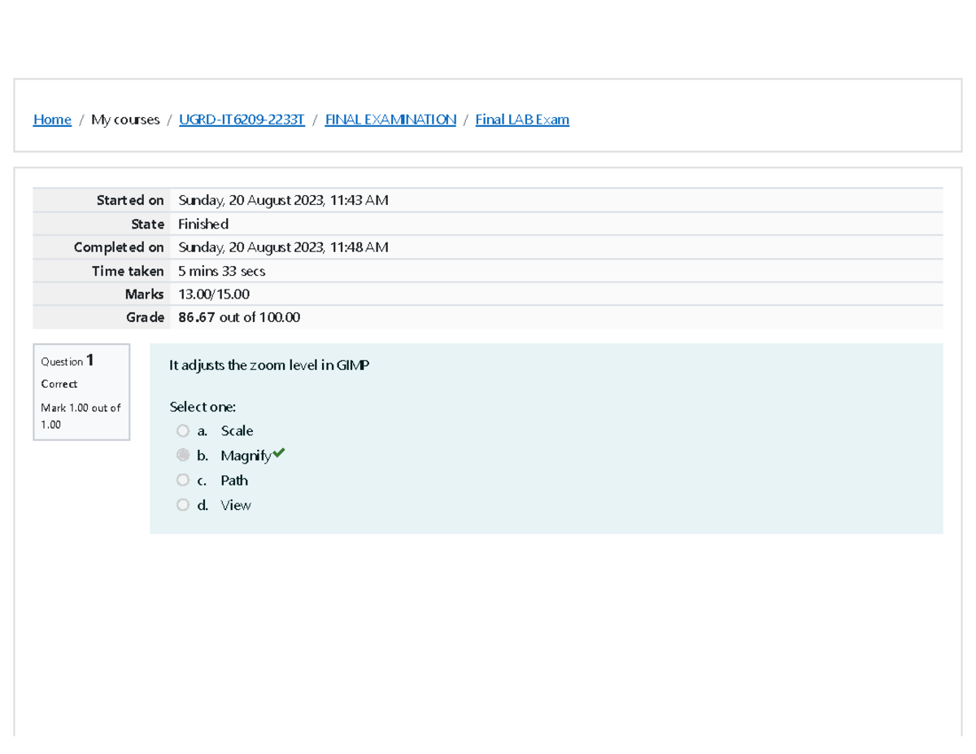Click the Grade value 86.67 out of 100.00
Image resolution: width=976 pixels, height=754 pixels.
239,316
